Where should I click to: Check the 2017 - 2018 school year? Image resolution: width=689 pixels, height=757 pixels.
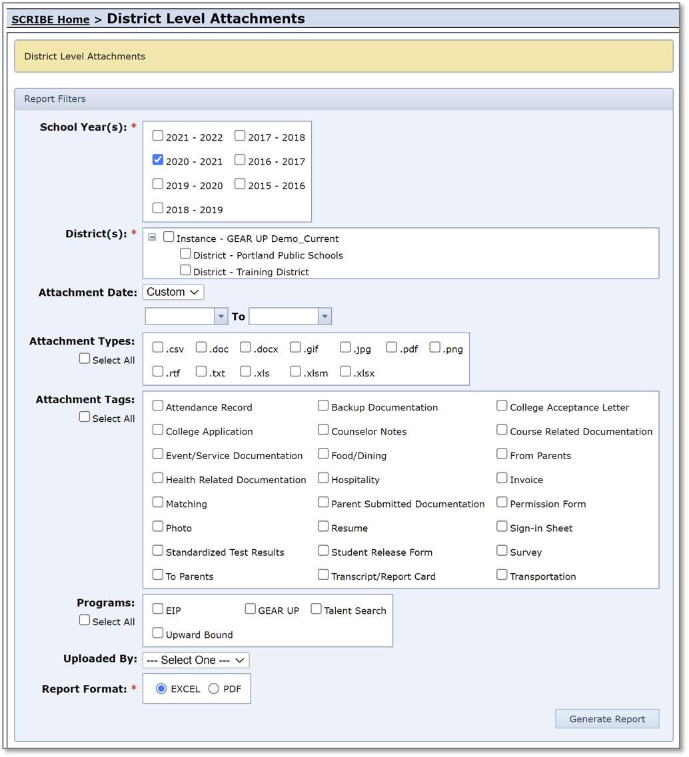pyautogui.click(x=240, y=136)
